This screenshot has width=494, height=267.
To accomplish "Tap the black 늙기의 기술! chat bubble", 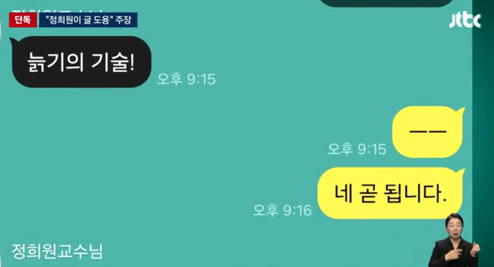I will (81, 62).
